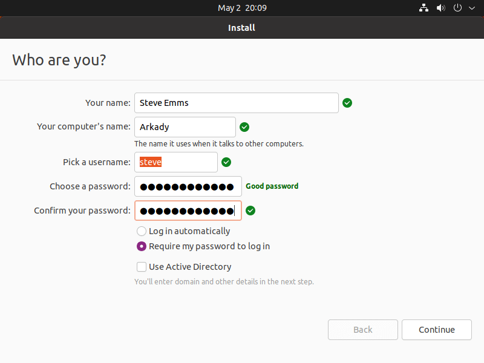Click the Your computer's name label
The height and width of the screenshot is (363, 484).
[83, 126]
